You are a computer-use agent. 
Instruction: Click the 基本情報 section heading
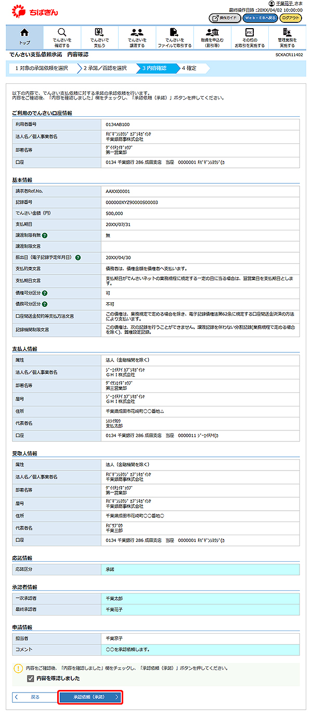(22, 180)
